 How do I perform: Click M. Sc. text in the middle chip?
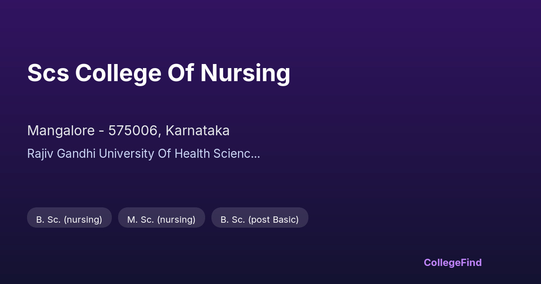(141, 220)
